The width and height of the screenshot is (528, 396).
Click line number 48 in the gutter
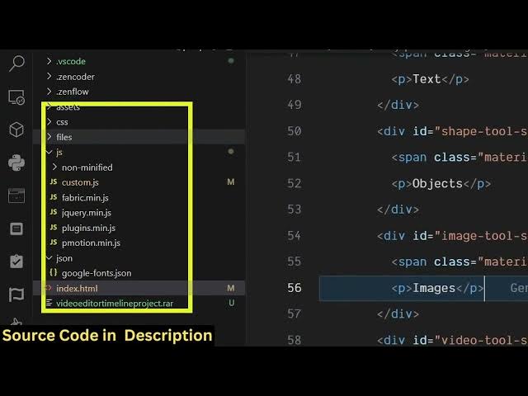(294, 79)
